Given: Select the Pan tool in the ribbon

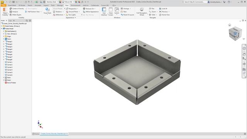Looking at the screenshot, I should click(152, 8).
